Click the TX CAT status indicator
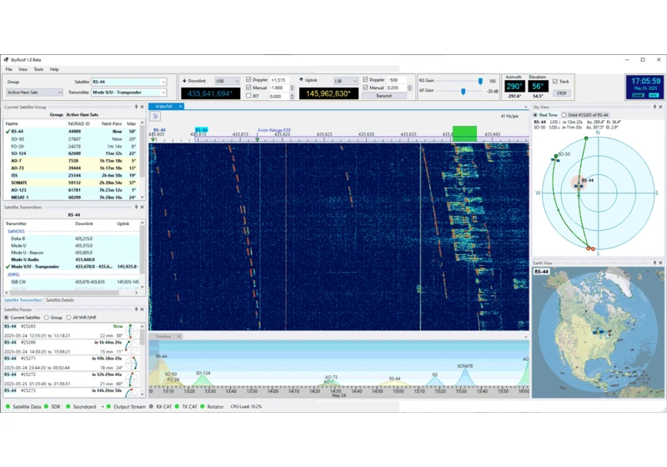Viewport: 667px width, 467px height. [177, 407]
